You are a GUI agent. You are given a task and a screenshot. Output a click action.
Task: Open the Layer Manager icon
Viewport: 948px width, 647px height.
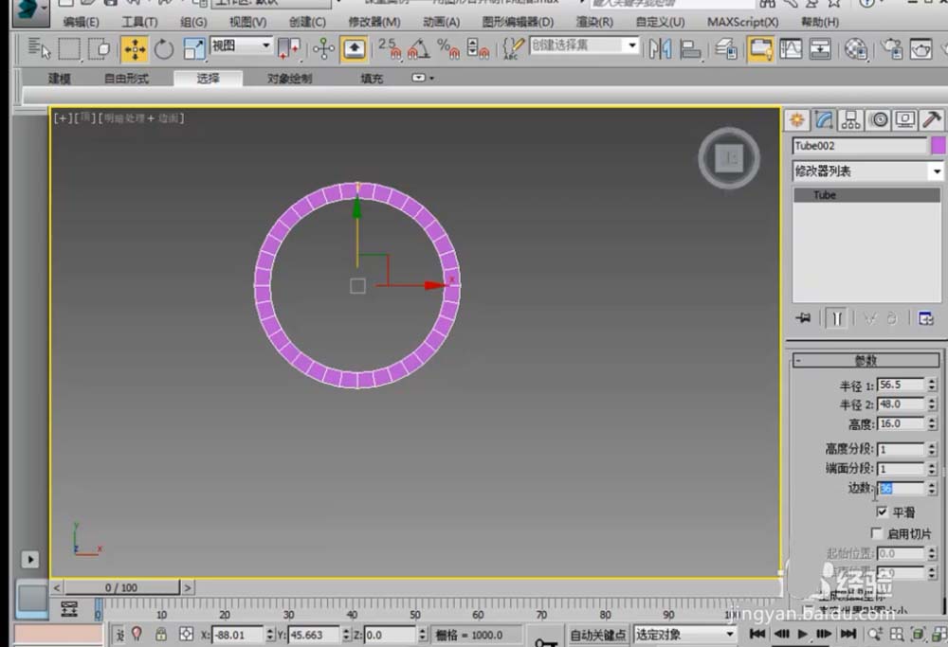pyautogui.click(x=726, y=49)
